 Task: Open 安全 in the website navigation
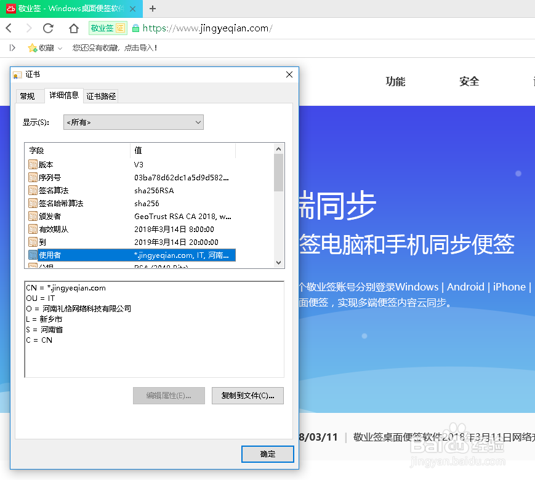(x=469, y=81)
